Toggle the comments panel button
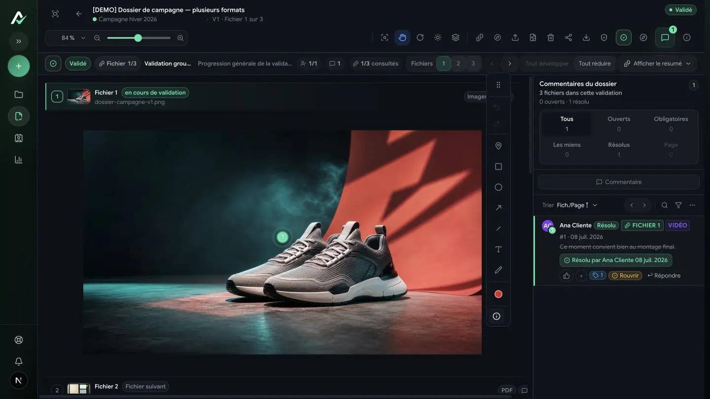The width and height of the screenshot is (710, 399). click(x=665, y=37)
